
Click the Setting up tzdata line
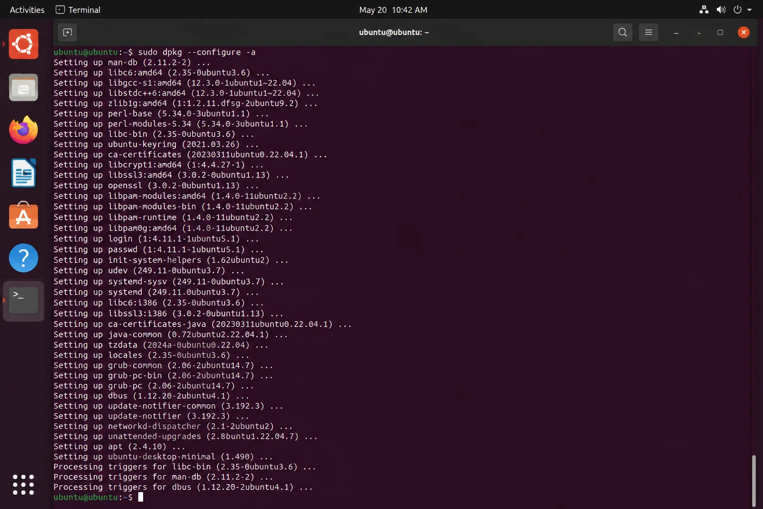[161, 345]
